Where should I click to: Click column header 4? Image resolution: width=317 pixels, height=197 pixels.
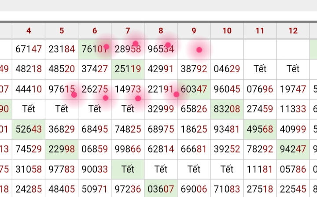coord(29,30)
